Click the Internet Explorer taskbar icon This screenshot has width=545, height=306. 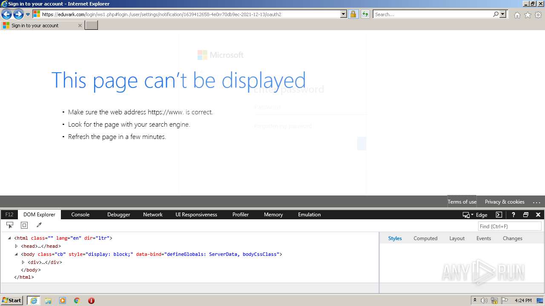point(34,300)
